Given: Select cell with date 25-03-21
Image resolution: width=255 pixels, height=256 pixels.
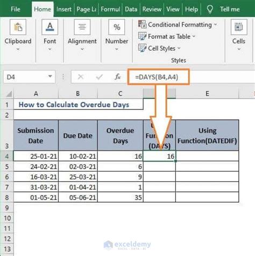Looking at the screenshot, I should (78, 177).
